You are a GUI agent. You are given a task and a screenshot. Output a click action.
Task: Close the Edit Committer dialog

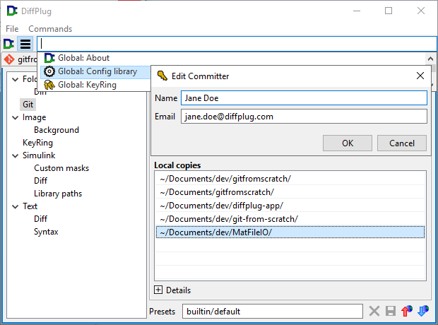[x=420, y=76]
